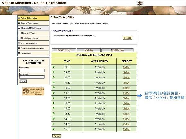Screen dimensions: 186x139
Task: Click the Cancel button below table
Action: pyautogui.click(x=57, y=136)
